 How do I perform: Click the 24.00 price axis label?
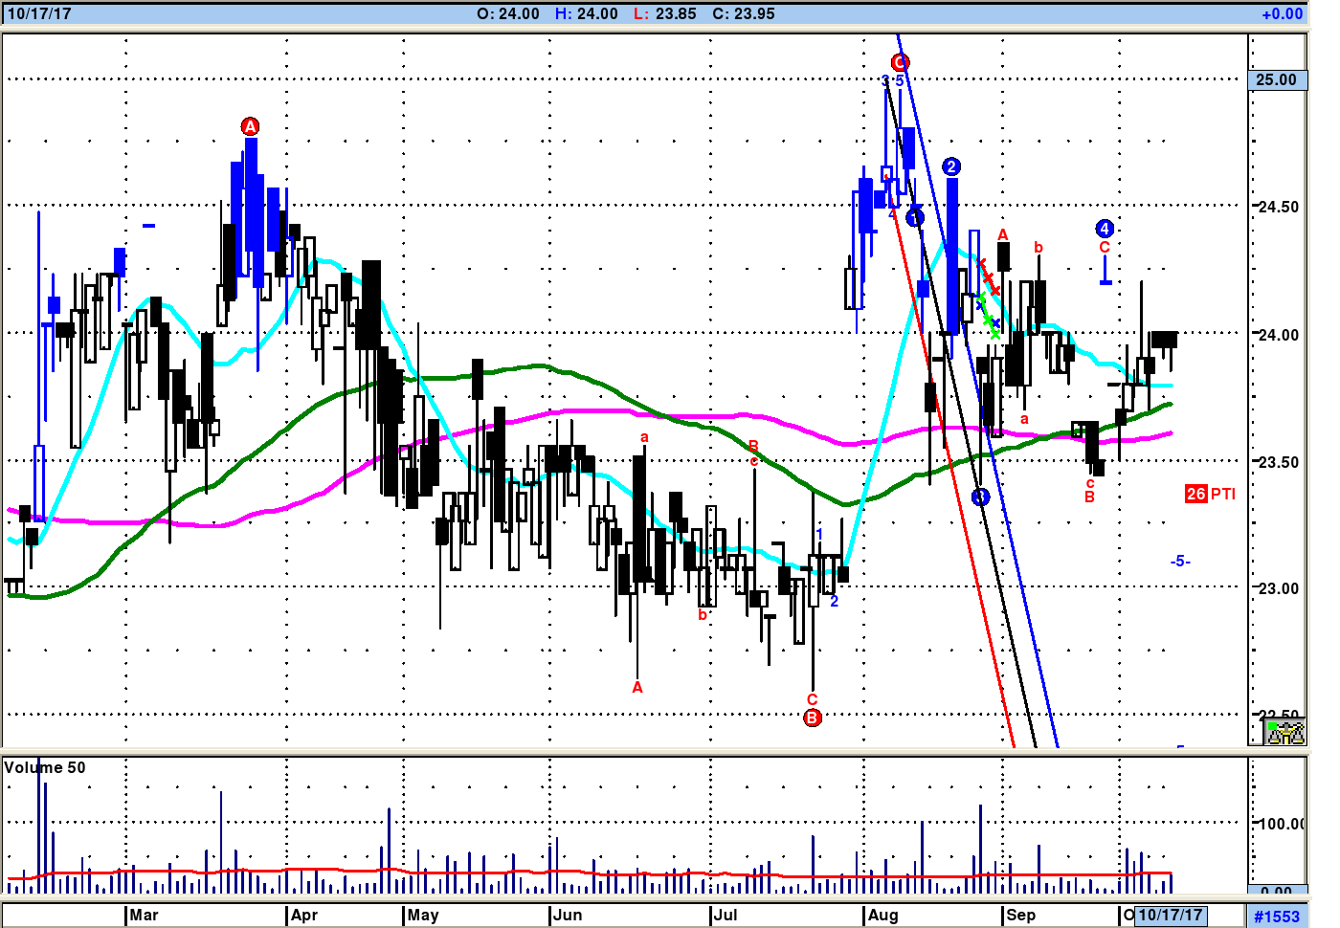1278,335
